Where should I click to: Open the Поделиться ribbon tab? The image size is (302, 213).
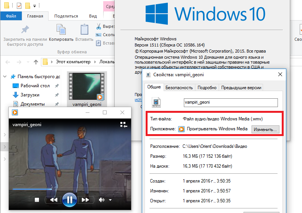pyautogui.click(x=66, y=16)
